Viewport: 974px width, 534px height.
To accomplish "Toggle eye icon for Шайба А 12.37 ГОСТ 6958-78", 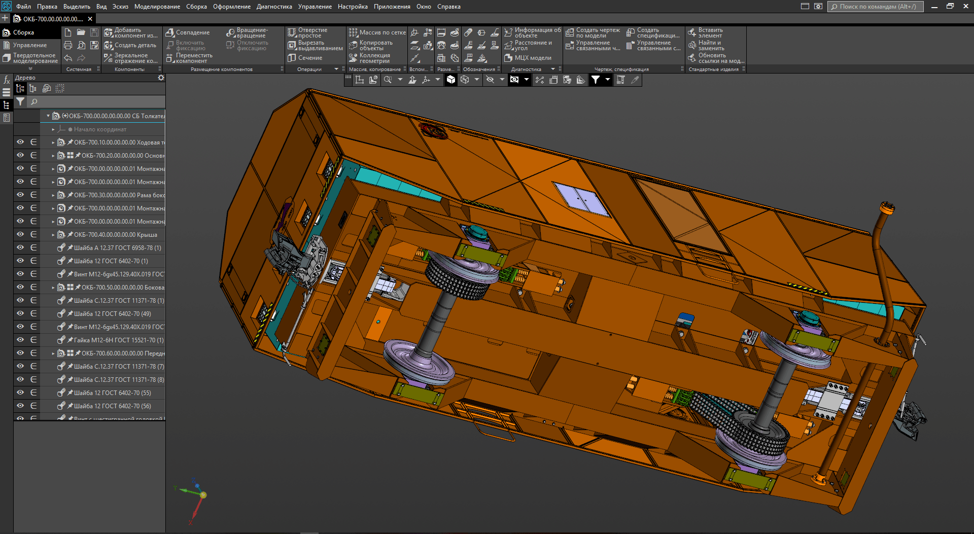I will click(20, 247).
